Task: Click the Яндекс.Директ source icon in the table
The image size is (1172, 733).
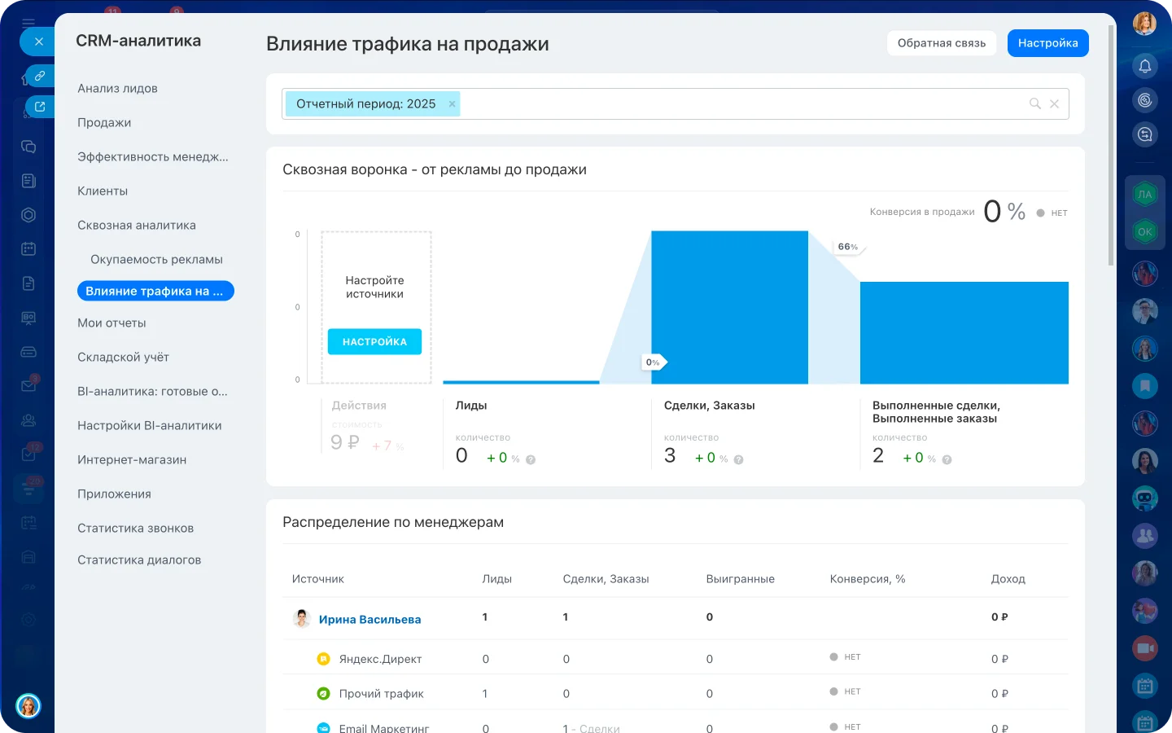Action: pos(326,658)
